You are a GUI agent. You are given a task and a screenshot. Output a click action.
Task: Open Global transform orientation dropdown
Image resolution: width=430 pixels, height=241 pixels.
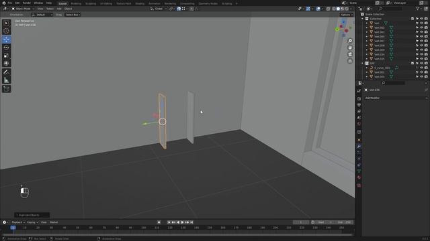159,9
